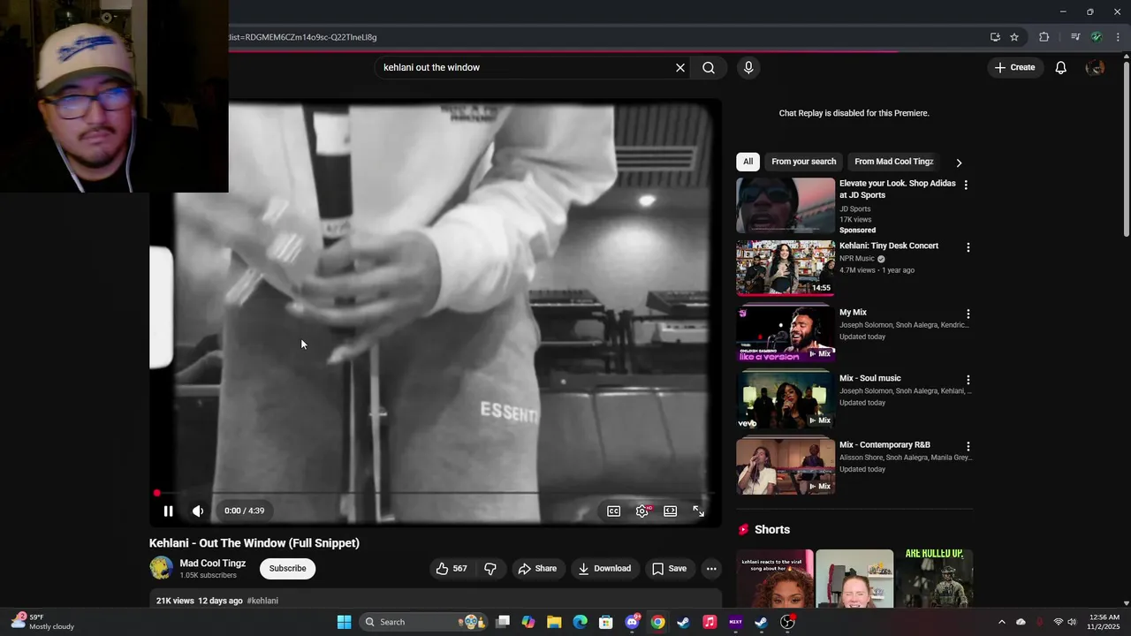This screenshot has height=636, width=1131.
Task: Subscribe to Mad Cool Tingz
Action: [x=287, y=568]
